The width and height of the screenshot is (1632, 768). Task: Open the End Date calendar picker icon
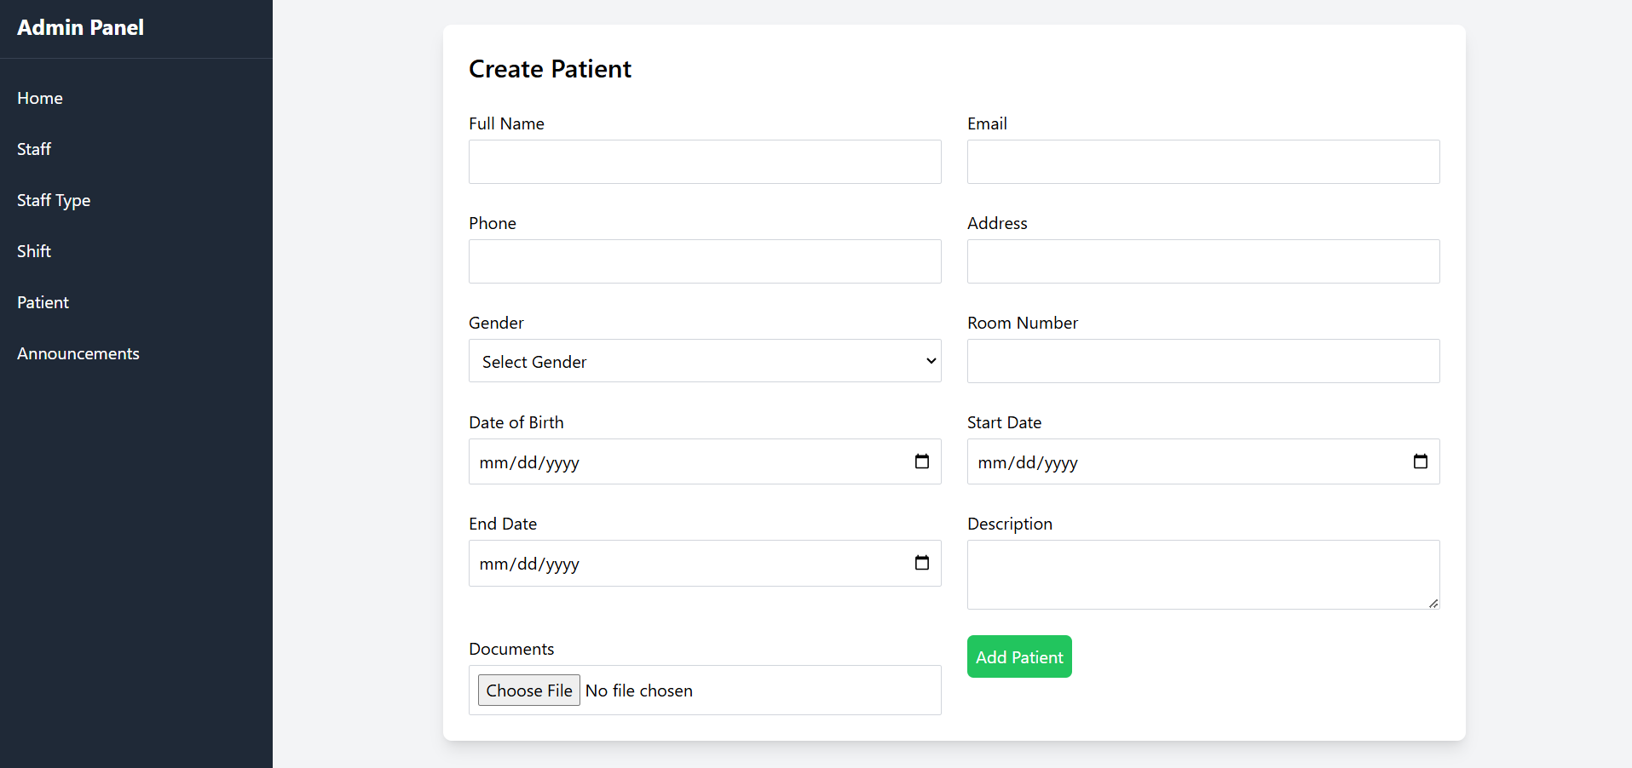click(921, 563)
